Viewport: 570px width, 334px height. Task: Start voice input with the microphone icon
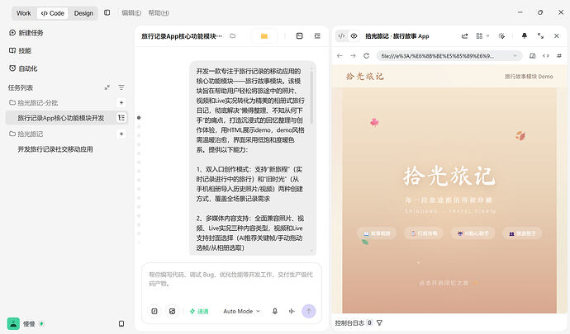pos(275,311)
